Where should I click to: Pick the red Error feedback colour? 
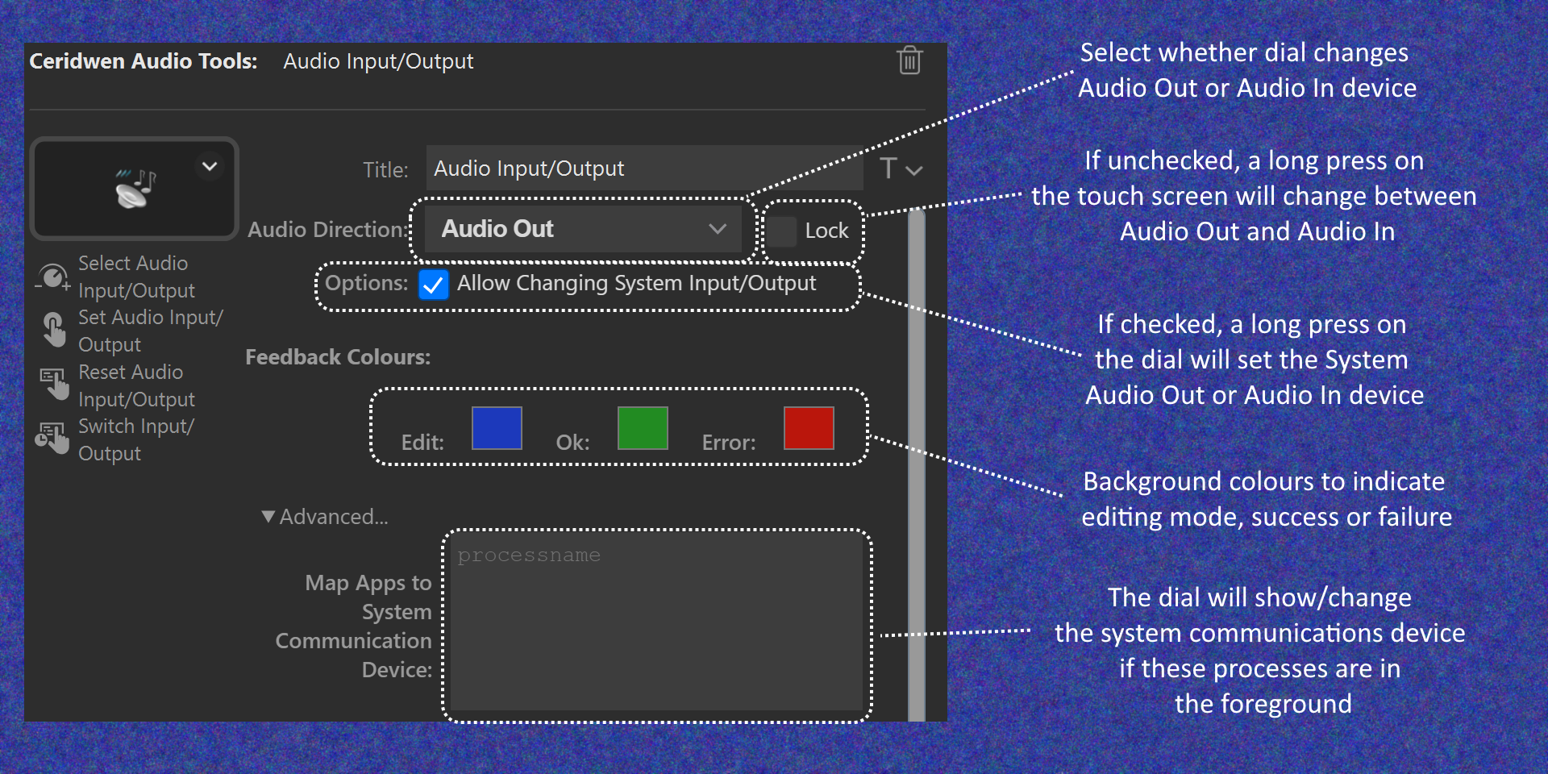pos(809,428)
